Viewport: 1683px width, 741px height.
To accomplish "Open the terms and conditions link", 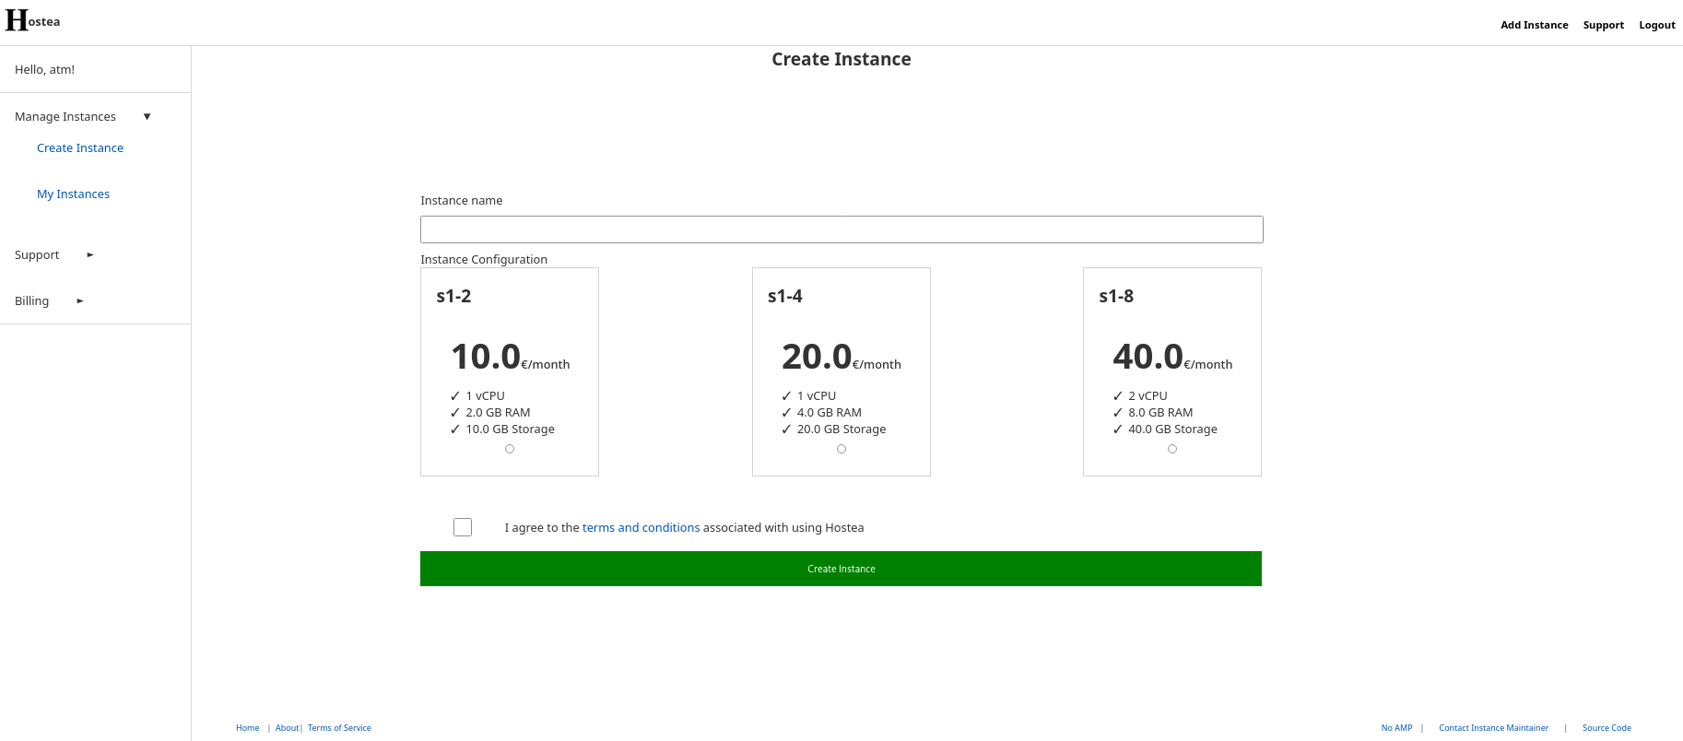I will coord(641,528).
